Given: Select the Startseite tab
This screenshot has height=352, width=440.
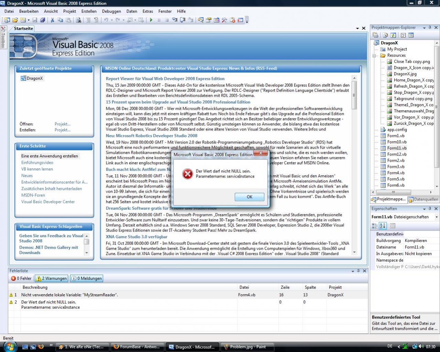Looking at the screenshot, I should click(23, 29).
